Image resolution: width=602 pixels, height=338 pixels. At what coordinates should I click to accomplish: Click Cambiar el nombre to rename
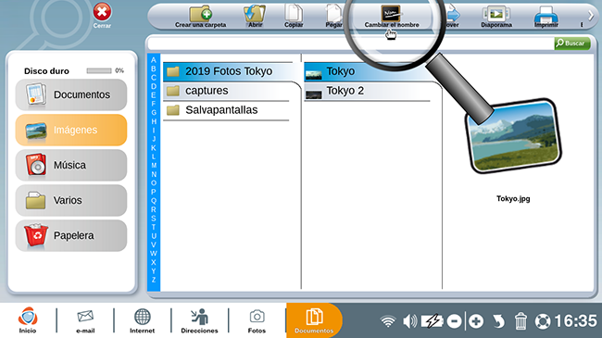tap(391, 17)
